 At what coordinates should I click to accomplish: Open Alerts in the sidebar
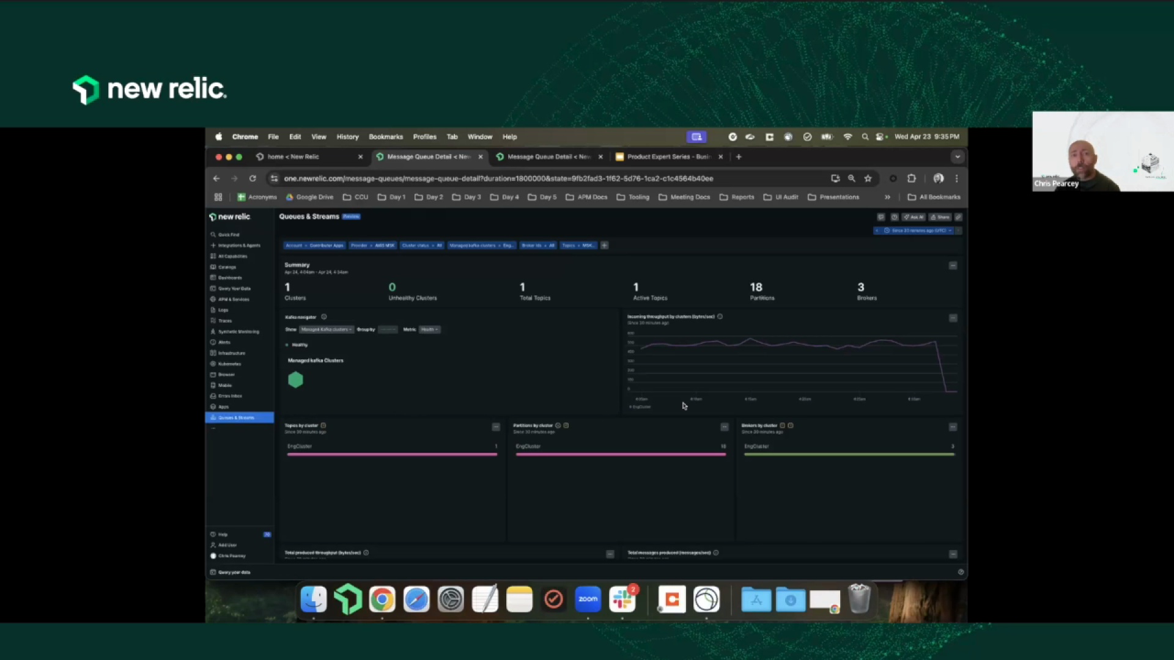tap(221, 342)
